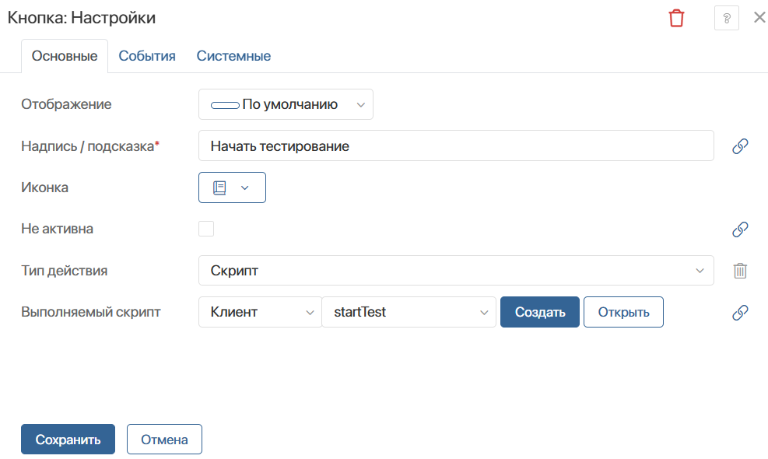Open the Иконка picker dropdown
The height and width of the screenshot is (459, 768).
tap(232, 187)
